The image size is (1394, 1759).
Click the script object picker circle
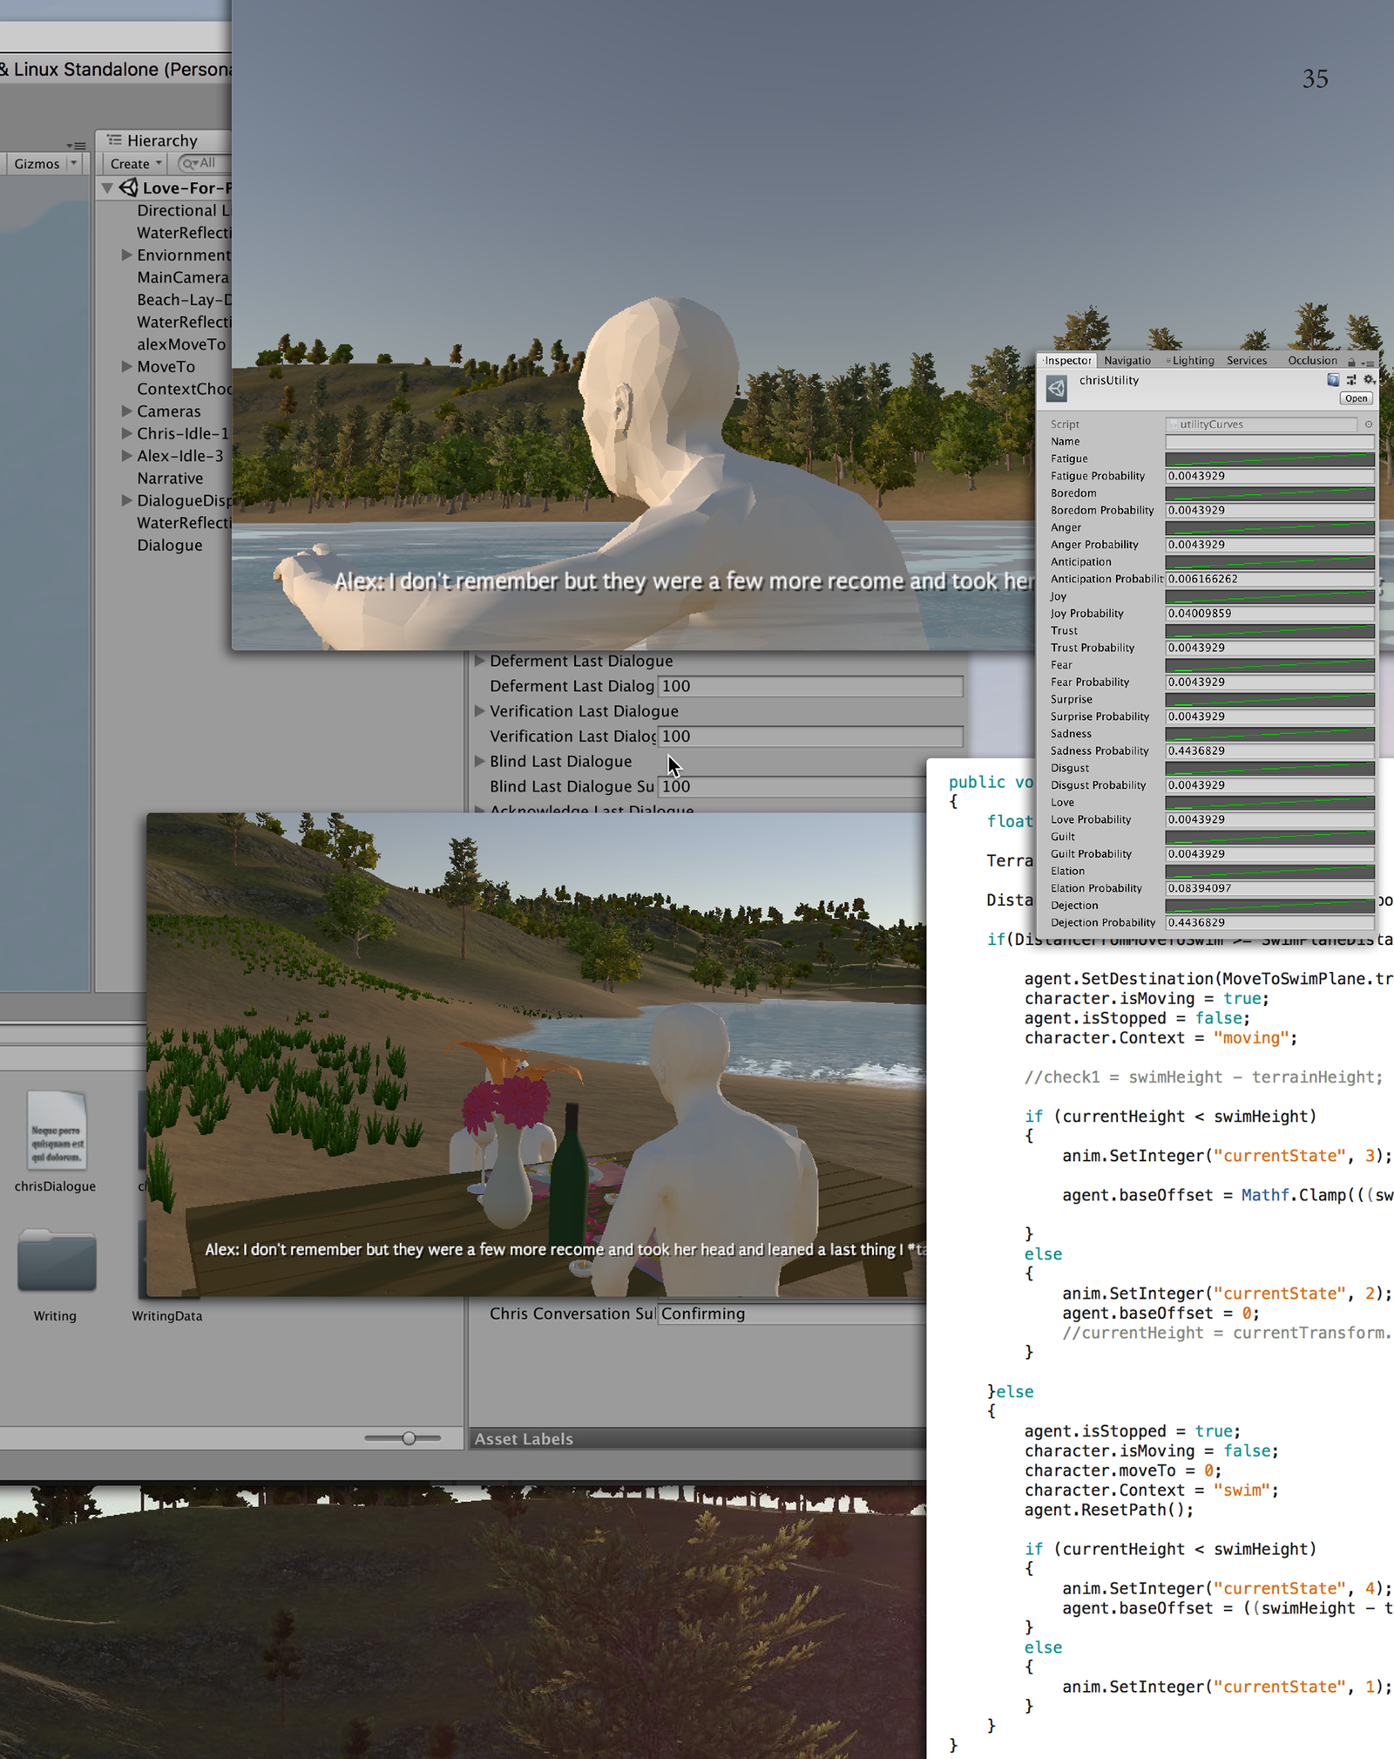[x=1368, y=424]
